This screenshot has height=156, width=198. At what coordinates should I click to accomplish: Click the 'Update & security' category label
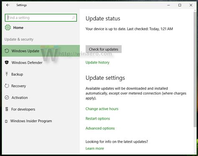(19, 39)
